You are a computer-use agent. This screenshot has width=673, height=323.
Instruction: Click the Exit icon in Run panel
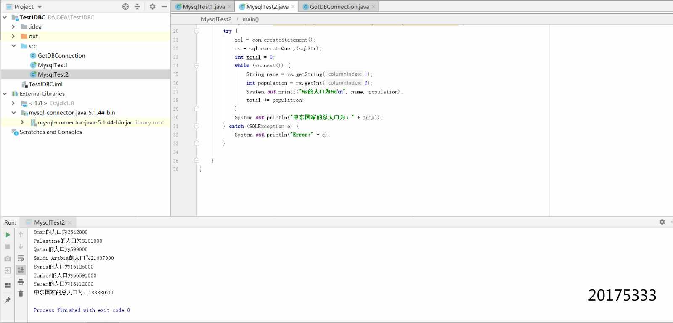(x=8, y=270)
